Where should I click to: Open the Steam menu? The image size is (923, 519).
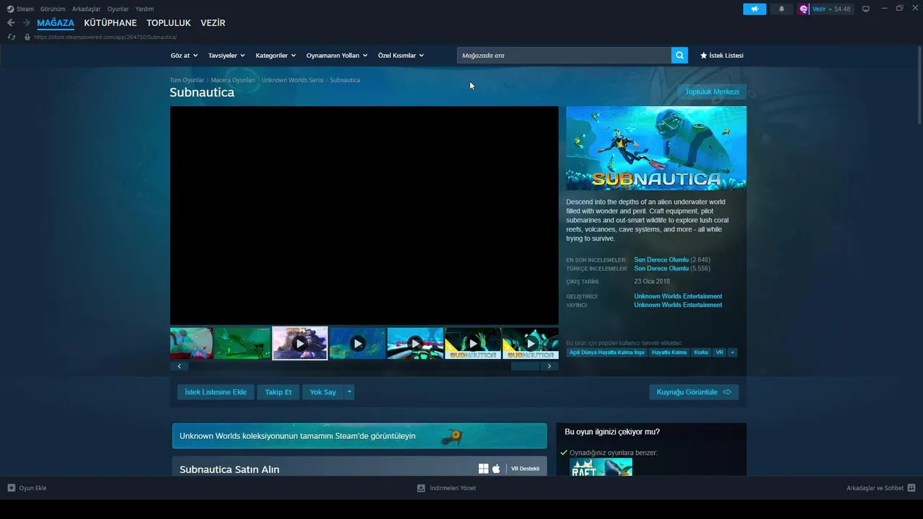[25, 9]
